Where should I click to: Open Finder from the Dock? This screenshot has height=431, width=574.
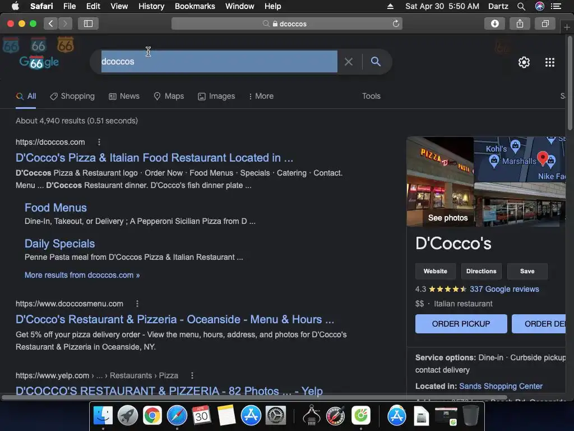click(x=103, y=416)
